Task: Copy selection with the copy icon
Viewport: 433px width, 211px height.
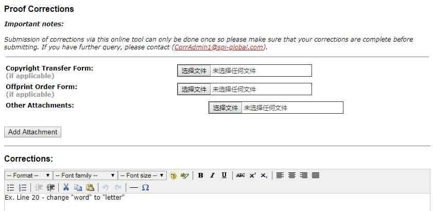Action: (78, 187)
